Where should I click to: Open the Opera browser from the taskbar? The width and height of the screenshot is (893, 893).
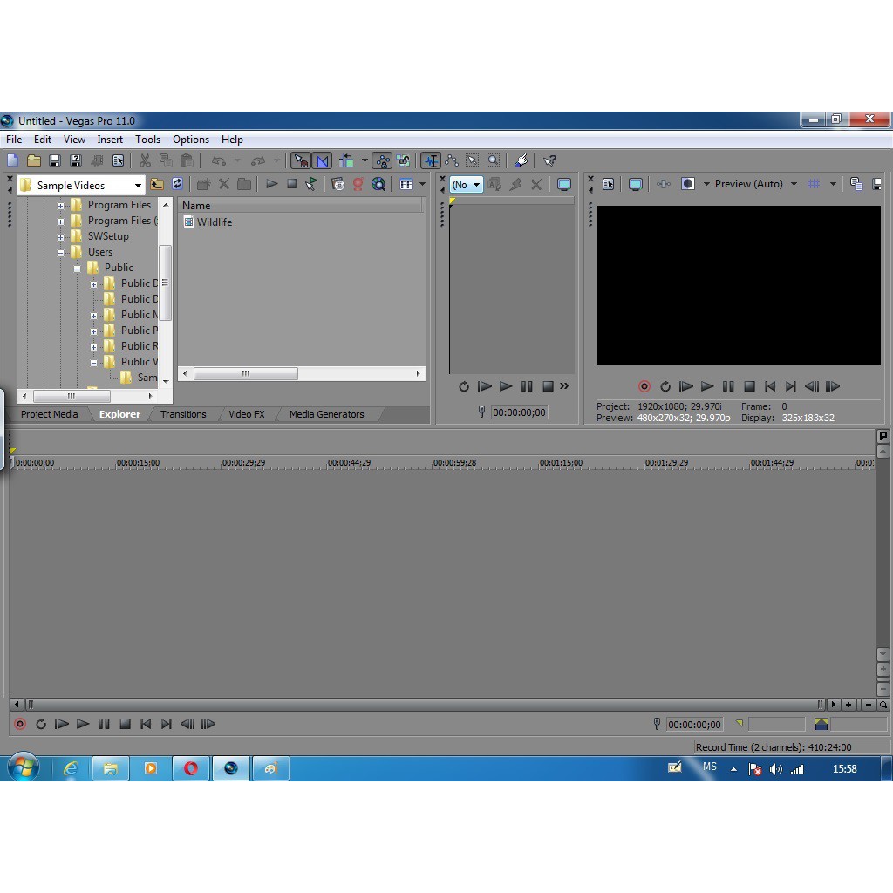pyautogui.click(x=191, y=768)
